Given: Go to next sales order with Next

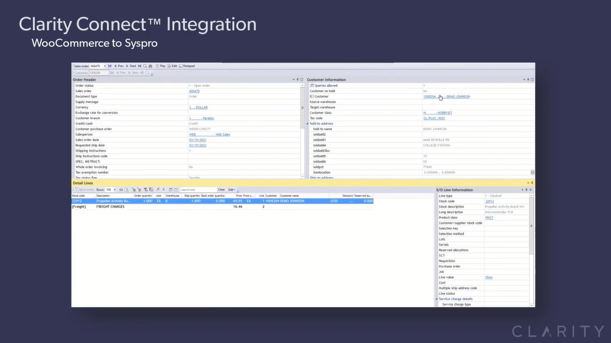Looking at the screenshot, I should 131,66.
